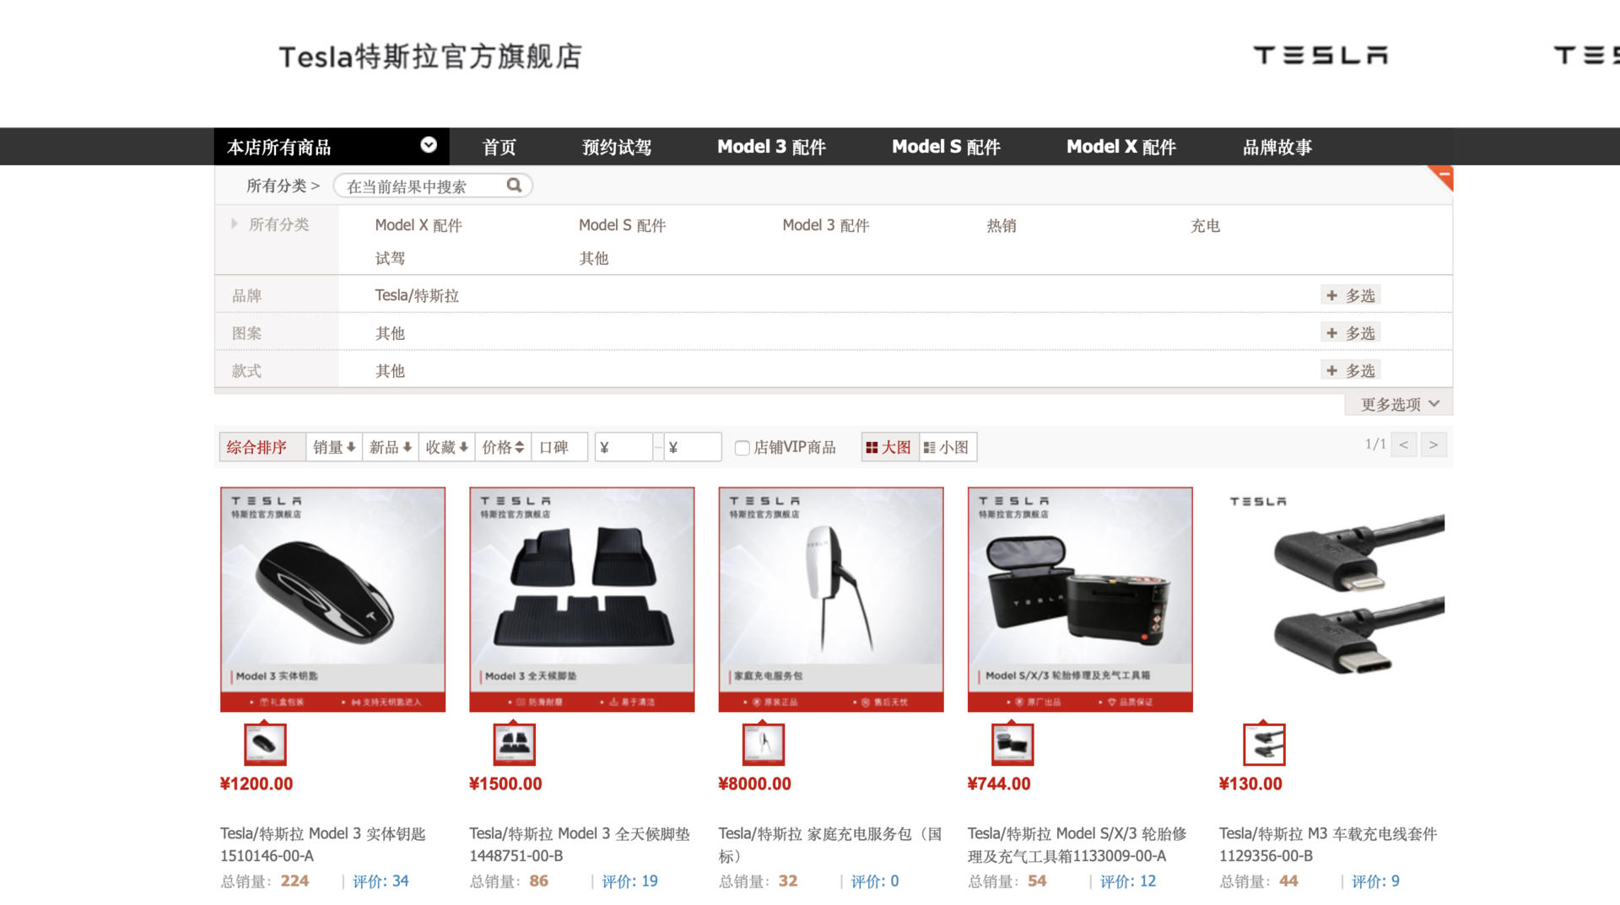Open the Model X 配件 nav tab

(1121, 147)
